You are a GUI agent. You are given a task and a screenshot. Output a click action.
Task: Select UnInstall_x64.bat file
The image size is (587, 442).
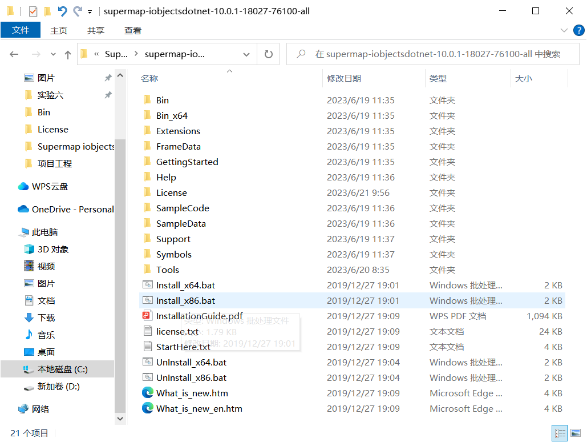[x=191, y=362]
